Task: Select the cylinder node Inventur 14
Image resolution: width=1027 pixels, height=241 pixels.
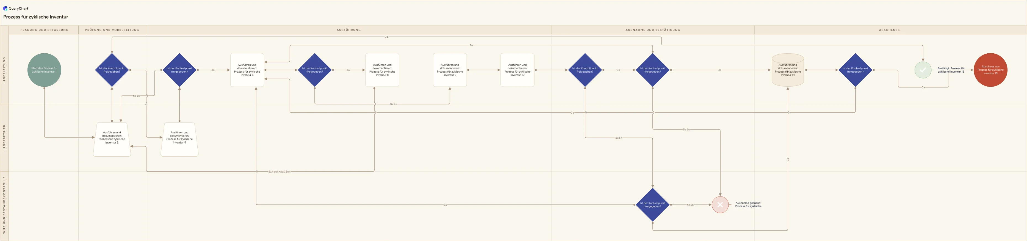Action: click(788, 70)
